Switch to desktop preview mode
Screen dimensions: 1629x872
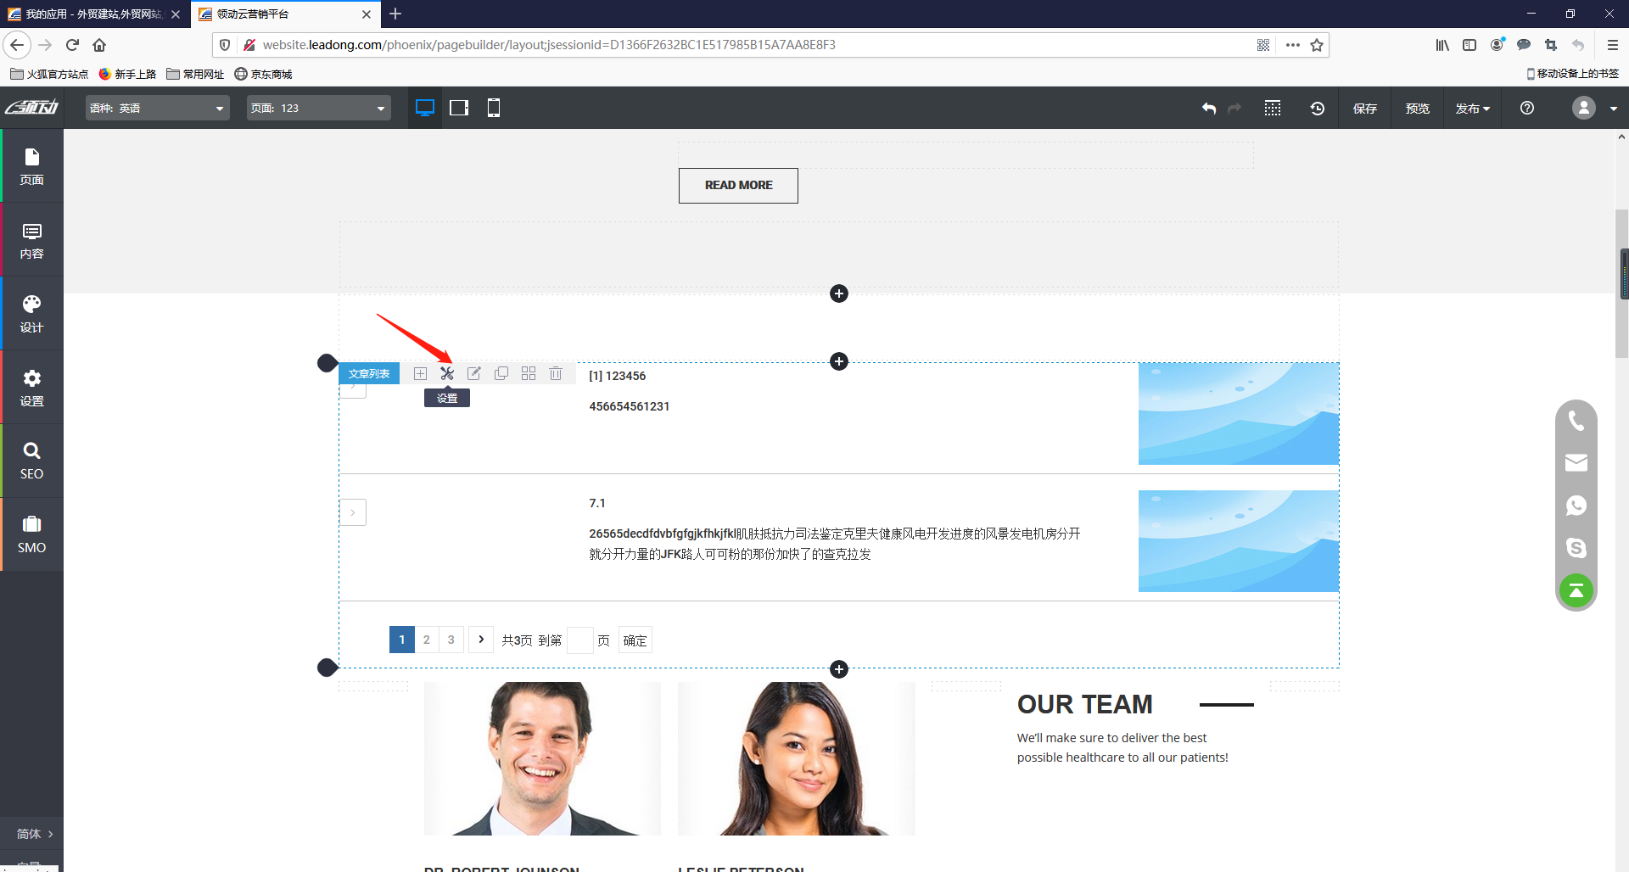[x=425, y=108]
